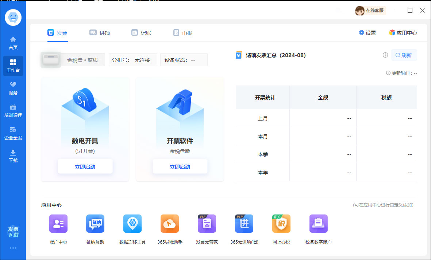Expand the more options dots in sidebar
The height and width of the screenshot is (260, 431).
[13, 248]
